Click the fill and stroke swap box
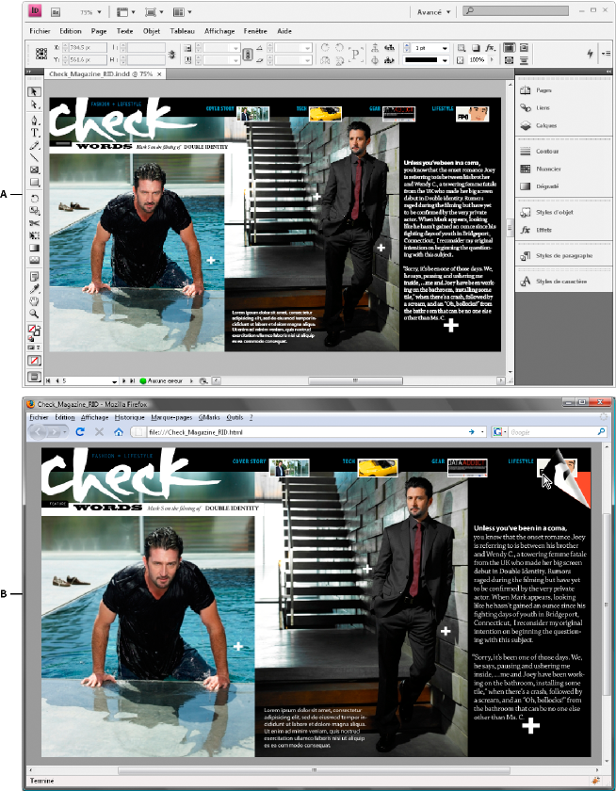 [34, 331]
